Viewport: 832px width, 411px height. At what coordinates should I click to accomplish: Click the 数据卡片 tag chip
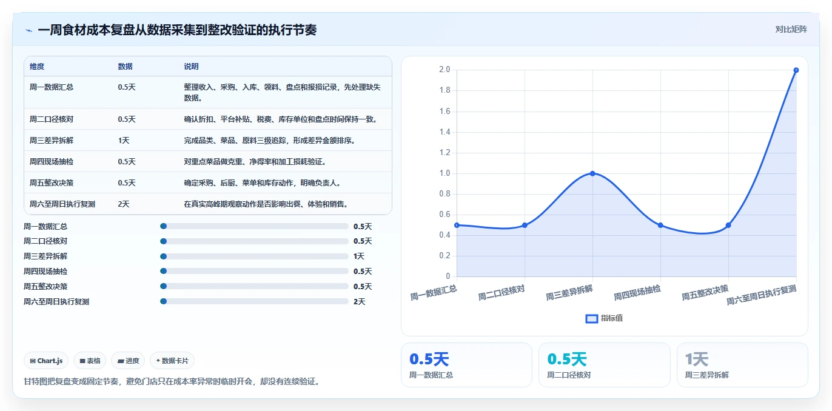172,361
